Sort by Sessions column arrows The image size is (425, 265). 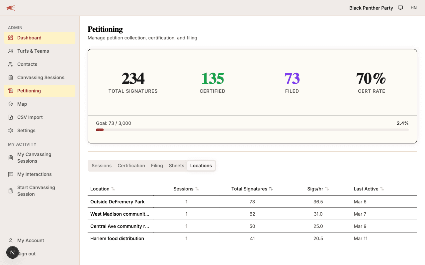[197, 189]
